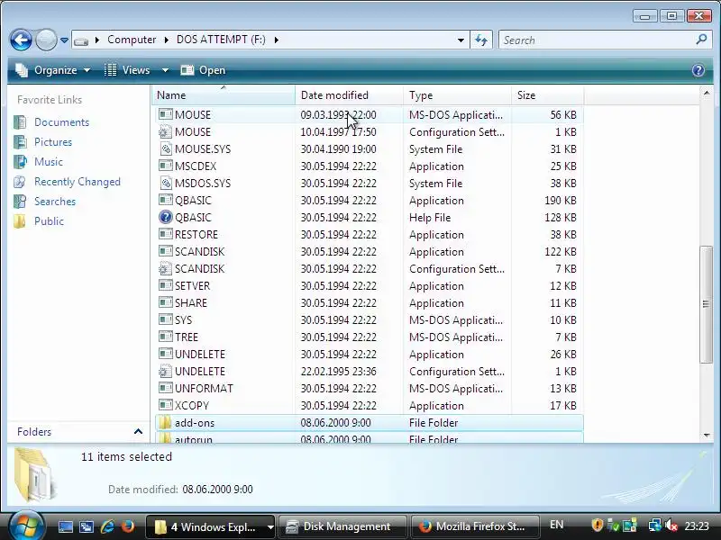Select the XCOPY application icon

pyautogui.click(x=165, y=406)
